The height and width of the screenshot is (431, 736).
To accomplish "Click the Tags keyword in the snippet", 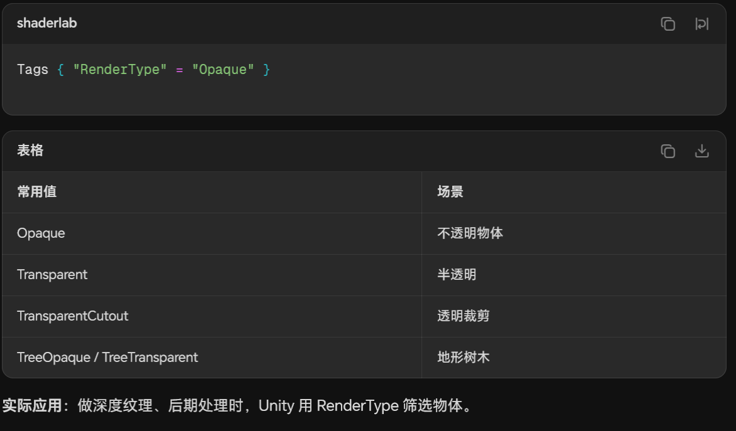I will pyautogui.click(x=33, y=70).
